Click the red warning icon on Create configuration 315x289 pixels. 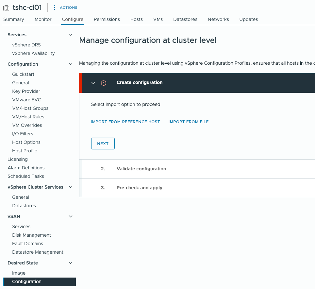pyautogui.click(x=104, y=83)
